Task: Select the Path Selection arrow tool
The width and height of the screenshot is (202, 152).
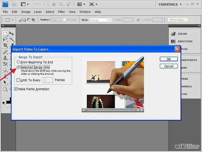Action: coord(5,82)
